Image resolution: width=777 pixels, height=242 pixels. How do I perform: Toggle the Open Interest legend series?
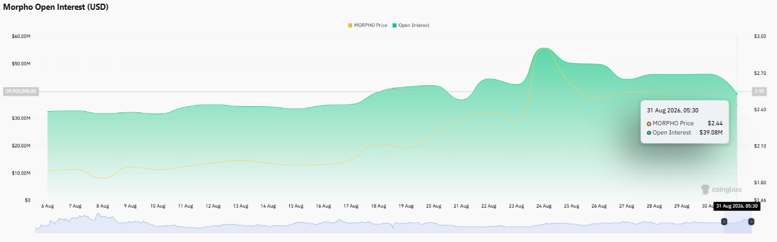pyautogui.click(x=411, y=25)
